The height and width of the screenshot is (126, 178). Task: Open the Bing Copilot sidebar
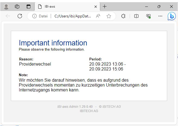click(171, 16)
